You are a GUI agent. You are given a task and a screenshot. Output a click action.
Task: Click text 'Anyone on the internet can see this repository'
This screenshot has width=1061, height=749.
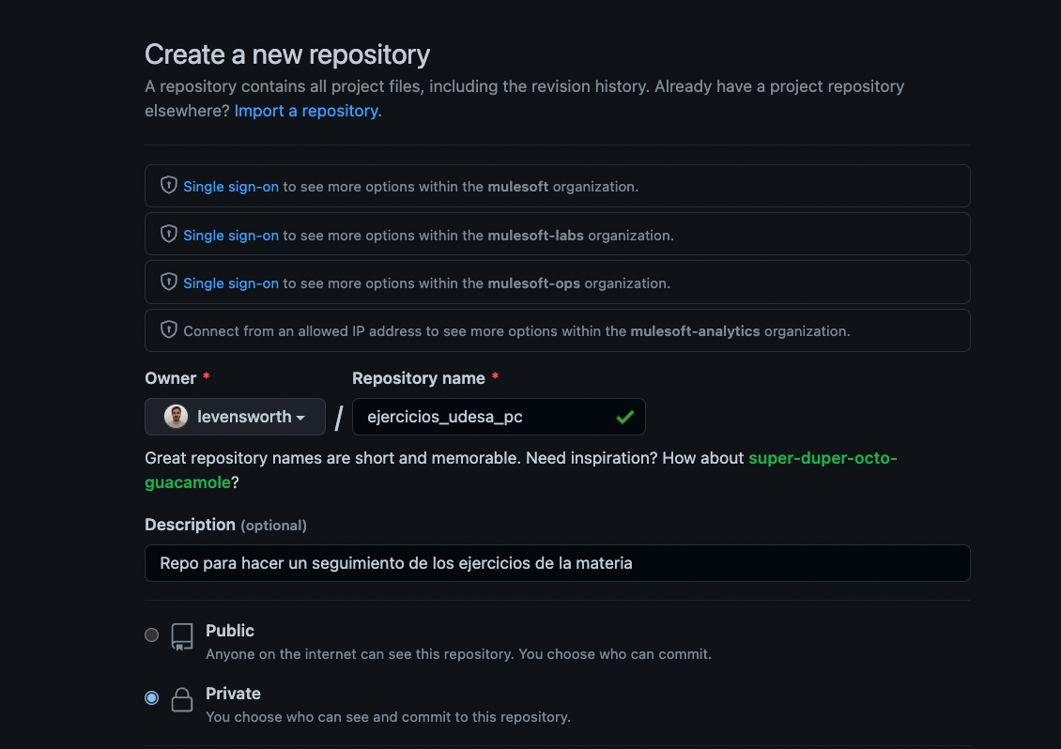(360, 654)
